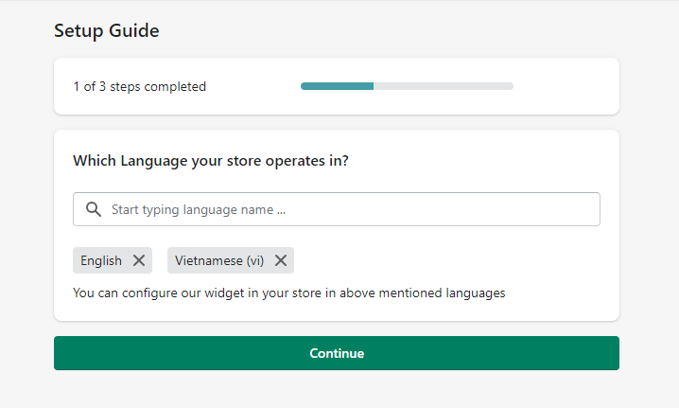Viewport: 679px width, 408px height.
Task: Click the 'Which Language your store operates in?' heading
Action: pos(211,161)
